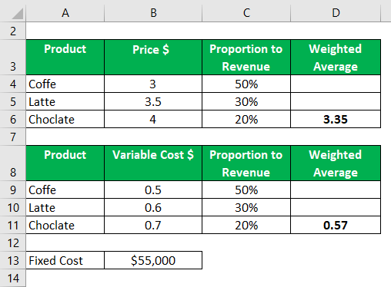
Task: Select empty cell D10 beside Latte 30%
Action: pos(336,207)
